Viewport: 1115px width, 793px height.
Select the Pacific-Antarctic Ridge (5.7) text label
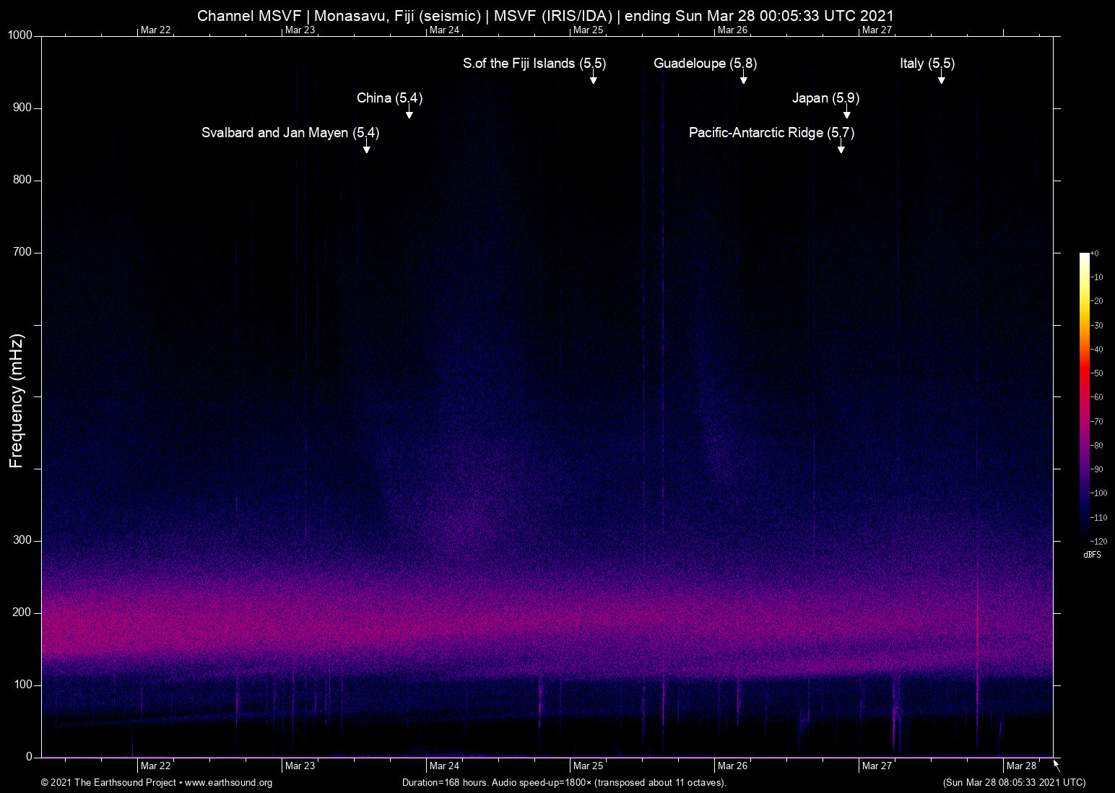click(x=771, y=133)
